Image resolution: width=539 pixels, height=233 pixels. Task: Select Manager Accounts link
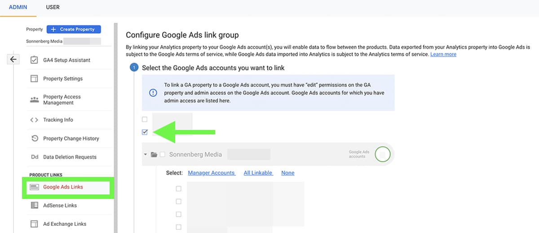point(212,173)
